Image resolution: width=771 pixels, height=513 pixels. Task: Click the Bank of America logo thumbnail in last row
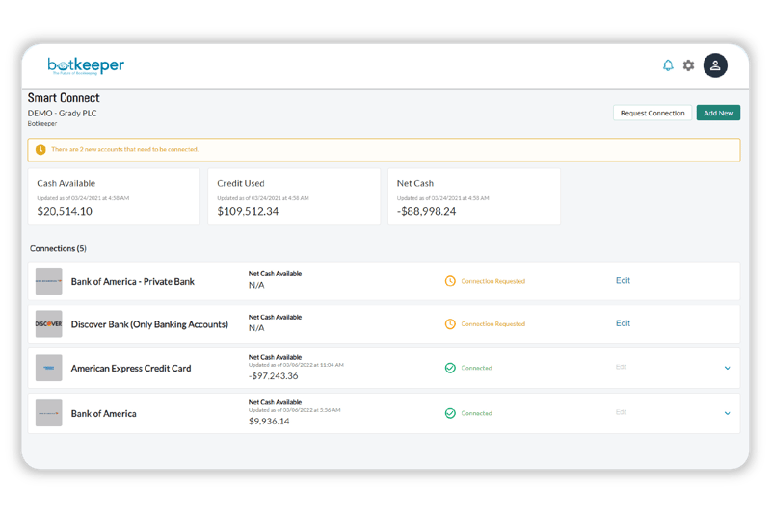coord(49,413)
